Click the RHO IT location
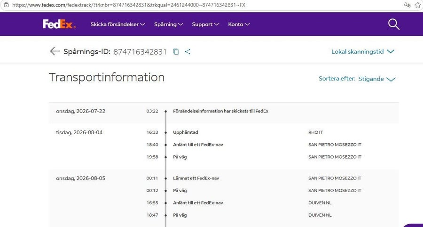Viewport: 423px width, 227px height. 316,132
